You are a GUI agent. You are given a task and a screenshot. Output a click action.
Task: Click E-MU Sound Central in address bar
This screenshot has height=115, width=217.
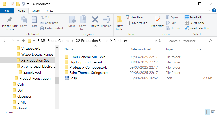(53, 41)
